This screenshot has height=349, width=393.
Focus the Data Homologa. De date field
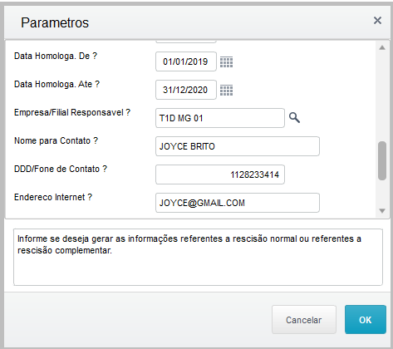pyautogui.click(x=186, y=61)
